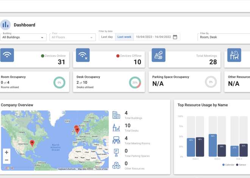The image size is (250, 178).
Task: Click the front red map pin over the UK
Action: (x=77, y=131)
